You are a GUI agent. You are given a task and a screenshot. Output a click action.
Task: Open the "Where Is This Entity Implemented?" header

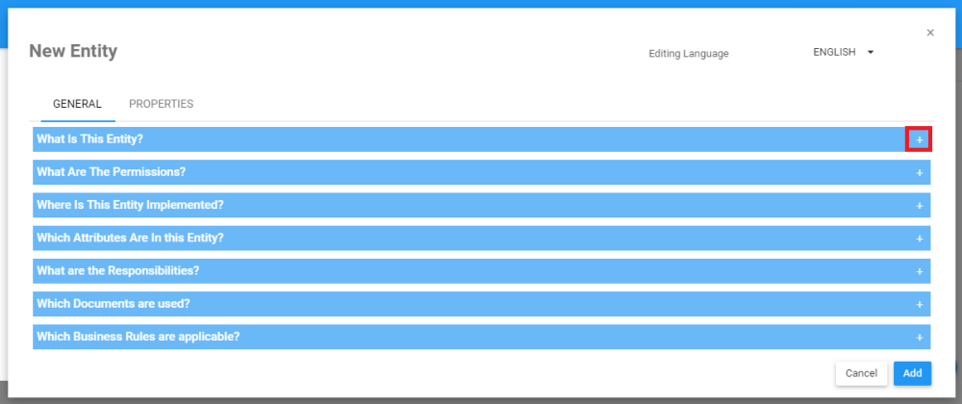pos(130,205)
